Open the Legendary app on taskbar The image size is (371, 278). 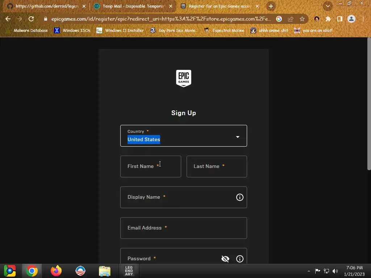coord(129,271)
